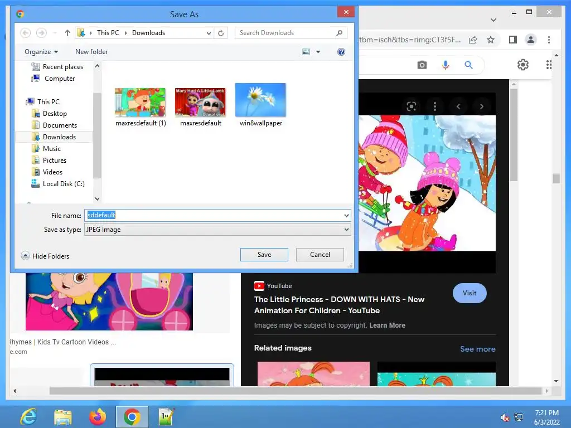This screenshot has width=571, height=428.
Task: Bookmark this page with the star icon
Action: coord(491,40)
